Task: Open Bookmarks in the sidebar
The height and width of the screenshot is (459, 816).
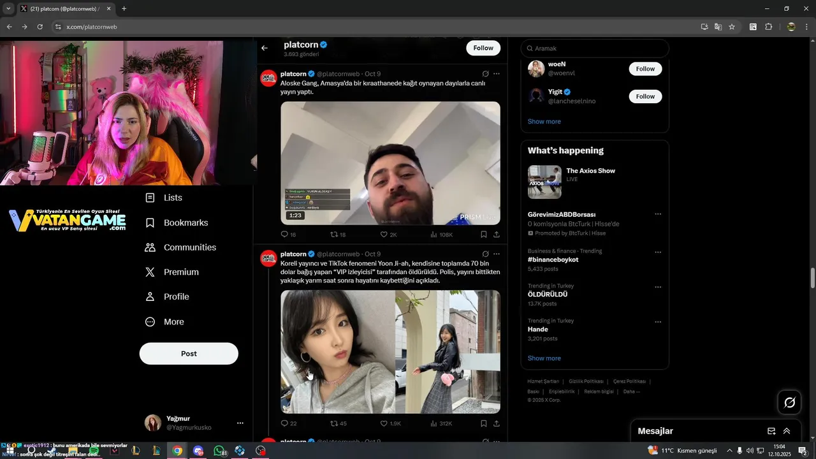Action: tap(177, 222)
